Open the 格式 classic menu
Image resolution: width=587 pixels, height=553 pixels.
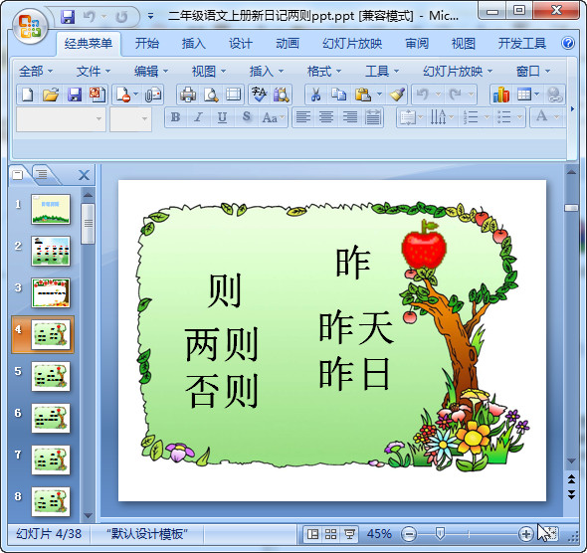pyautogui.click(x=324, y=71)
